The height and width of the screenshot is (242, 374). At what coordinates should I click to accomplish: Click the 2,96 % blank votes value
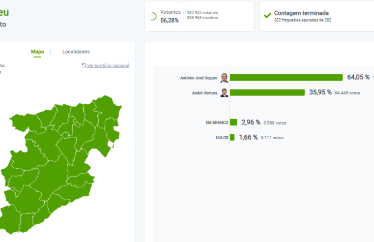[x=251, y=122]
